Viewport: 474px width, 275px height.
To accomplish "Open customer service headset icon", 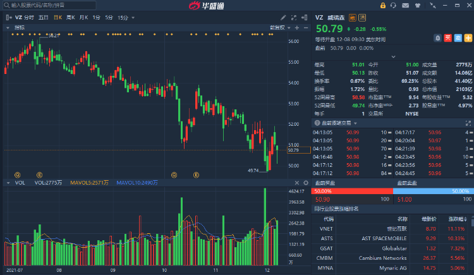I will (x=393, y=6).
